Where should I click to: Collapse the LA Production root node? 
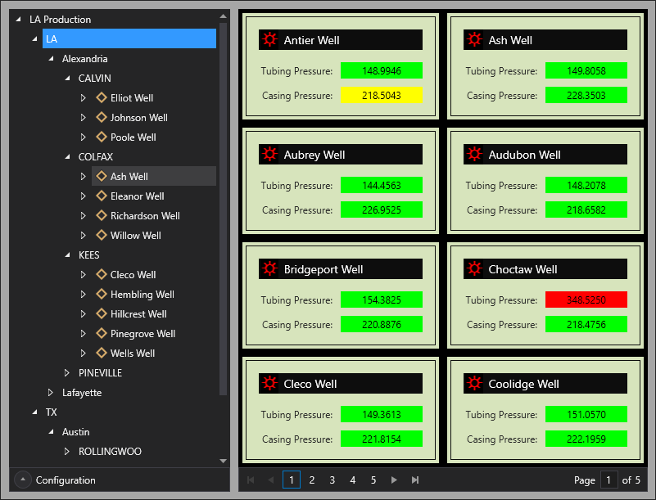(x=18, y=20)
